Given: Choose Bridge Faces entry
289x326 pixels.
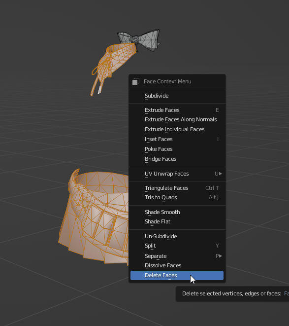Looking at the screenshot, I should 177,159.
